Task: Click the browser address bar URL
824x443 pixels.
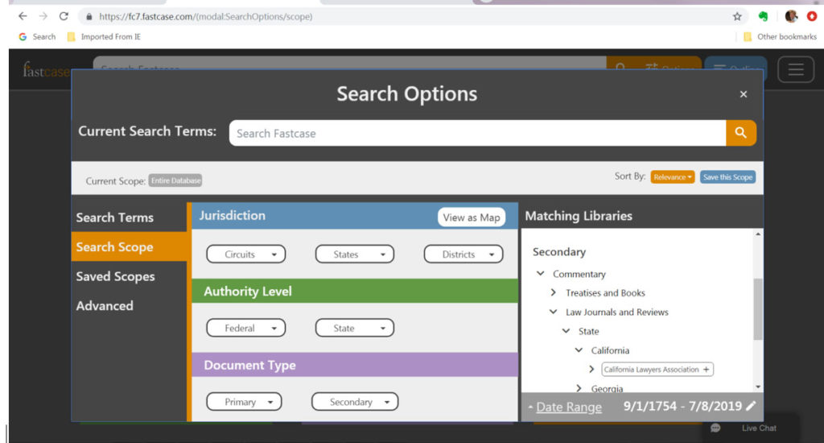Action: coord(205,16)
